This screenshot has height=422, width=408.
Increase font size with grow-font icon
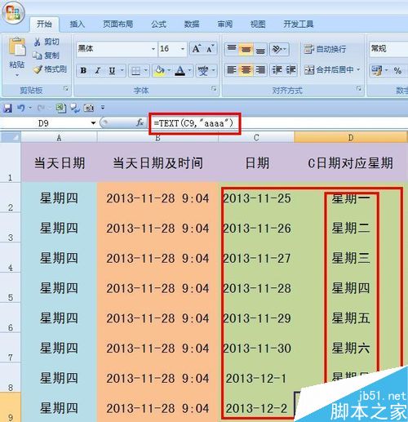(197, 49)
